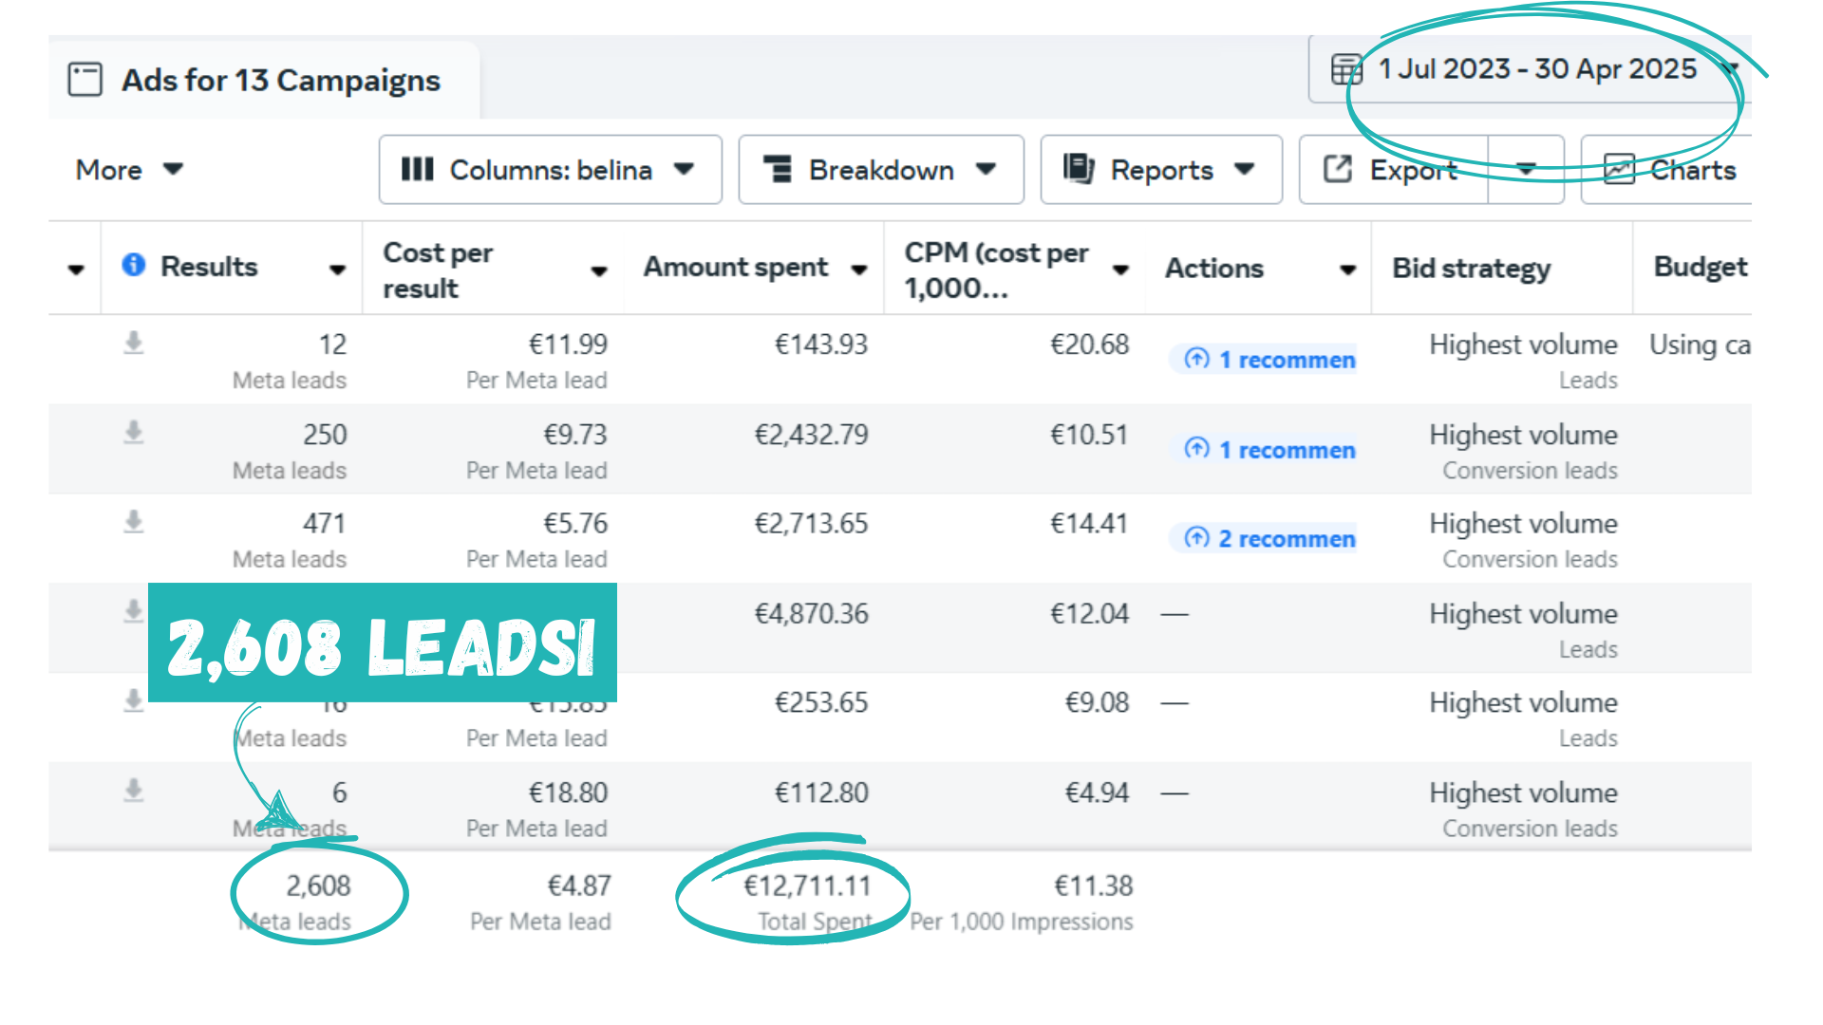
Task: Expand Export options arrow
Action: [x=1526, y=170]
